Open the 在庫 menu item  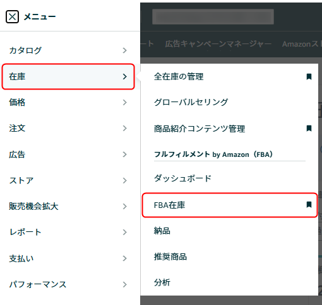click(68, 77)
